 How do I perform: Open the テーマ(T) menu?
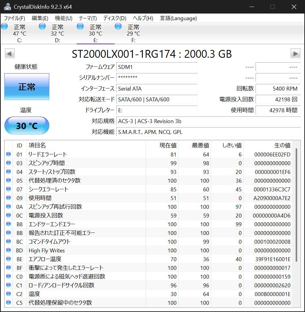(x=87, y=18)
